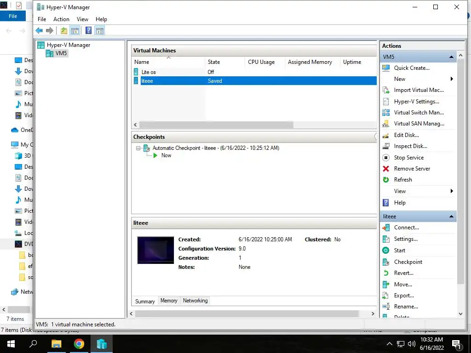Click the Back arrow toolbar icon
The image size is (471, 353).
point(39,30)
